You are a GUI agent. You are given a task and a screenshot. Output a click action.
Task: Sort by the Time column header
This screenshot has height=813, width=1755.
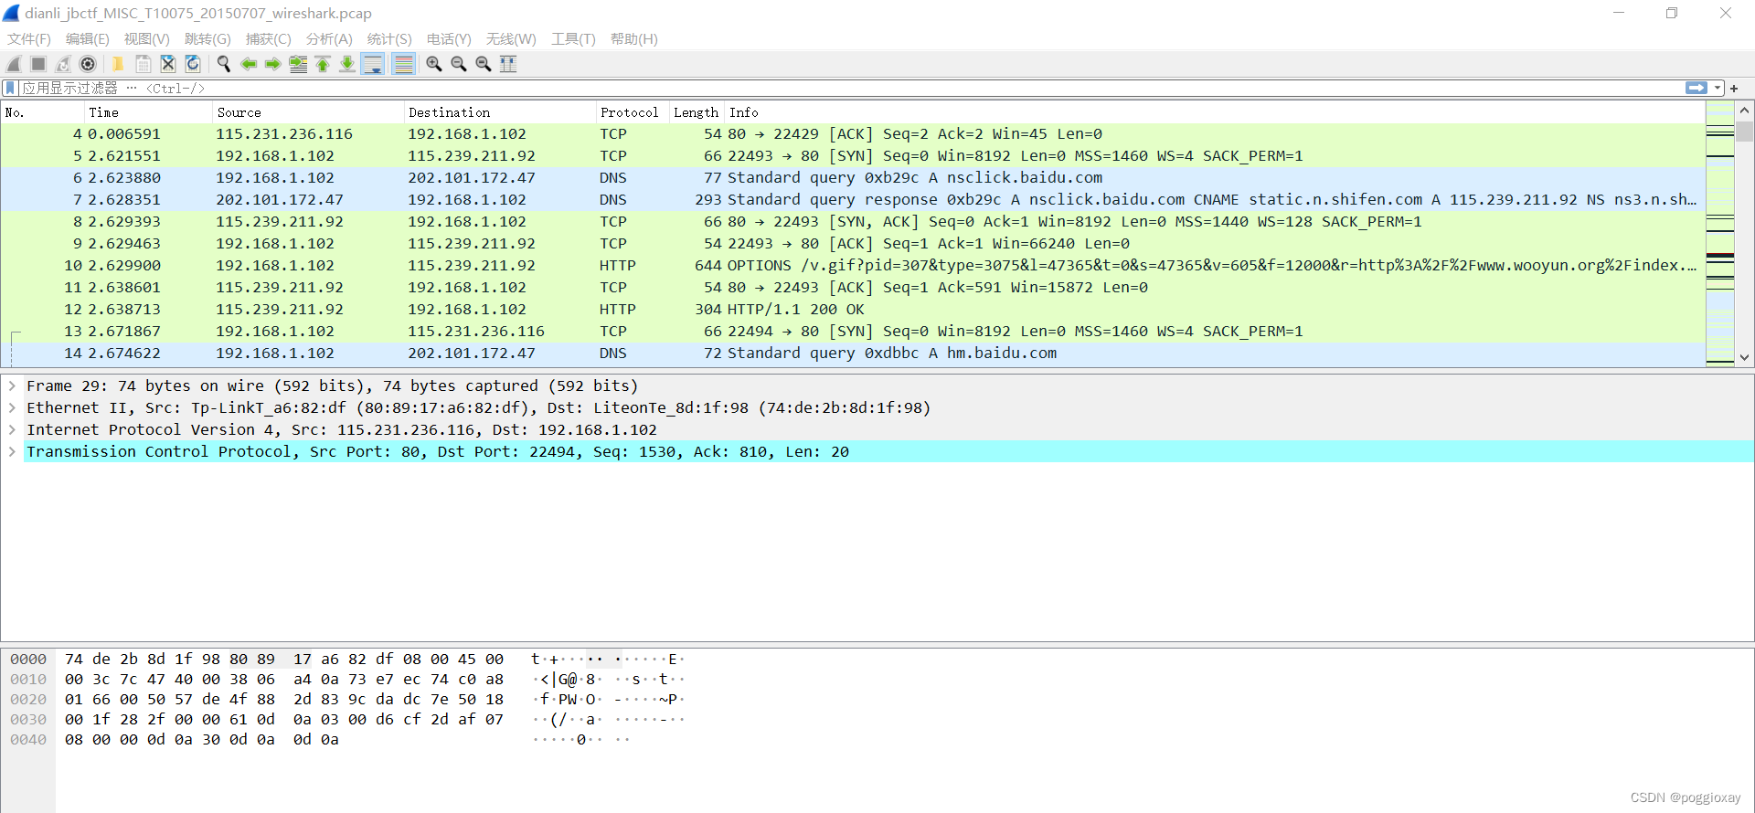tap(148, 112)
